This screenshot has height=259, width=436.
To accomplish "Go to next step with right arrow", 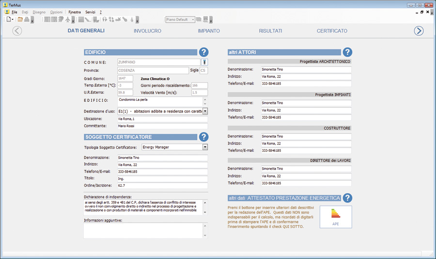I will [x=419, y=31].
